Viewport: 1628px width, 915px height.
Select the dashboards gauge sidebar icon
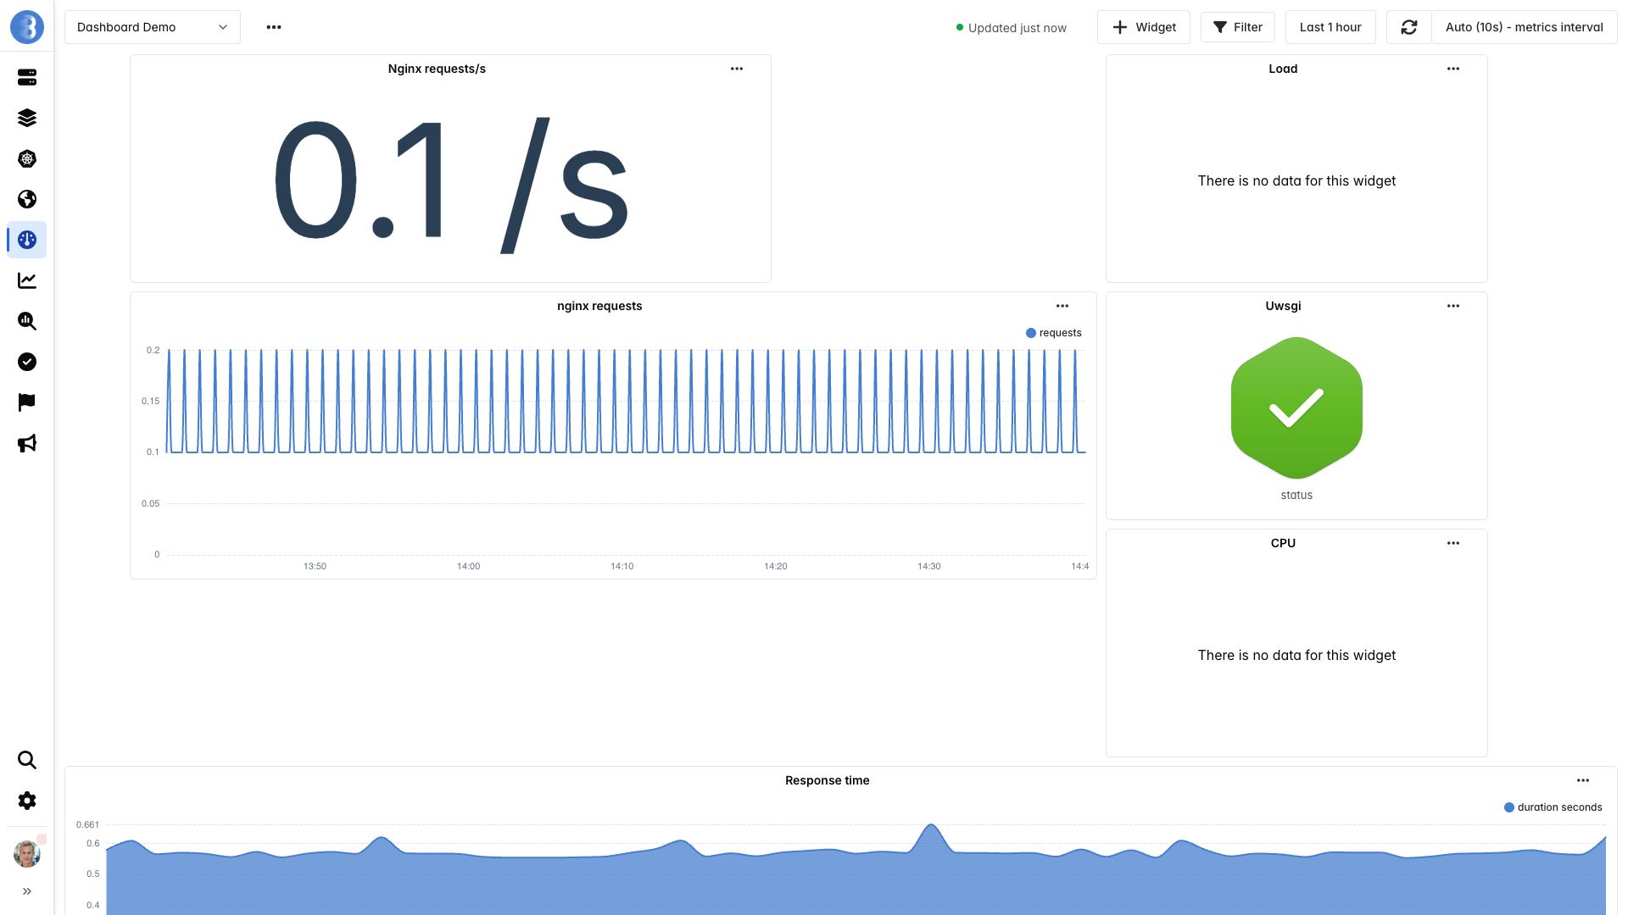pos(27,240)
